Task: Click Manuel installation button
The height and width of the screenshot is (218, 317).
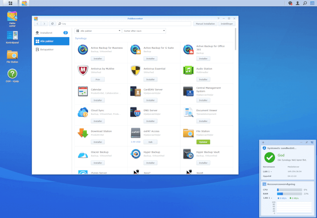Action: pos(205,24)
